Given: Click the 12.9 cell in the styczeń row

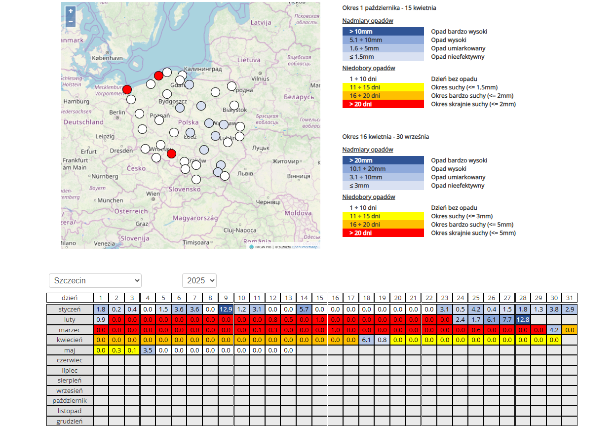Looking at the screenshot, I should 226,309.
